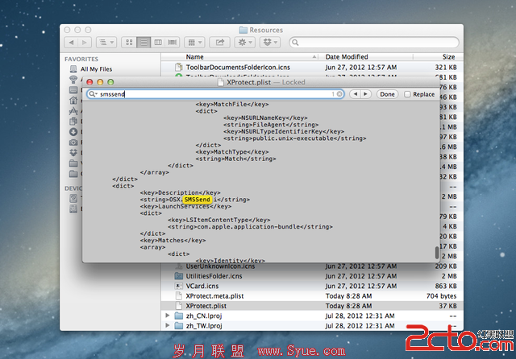Open the Finder Action gear menu
Viewport: 516px width, 359px height.
coord(245,43)
